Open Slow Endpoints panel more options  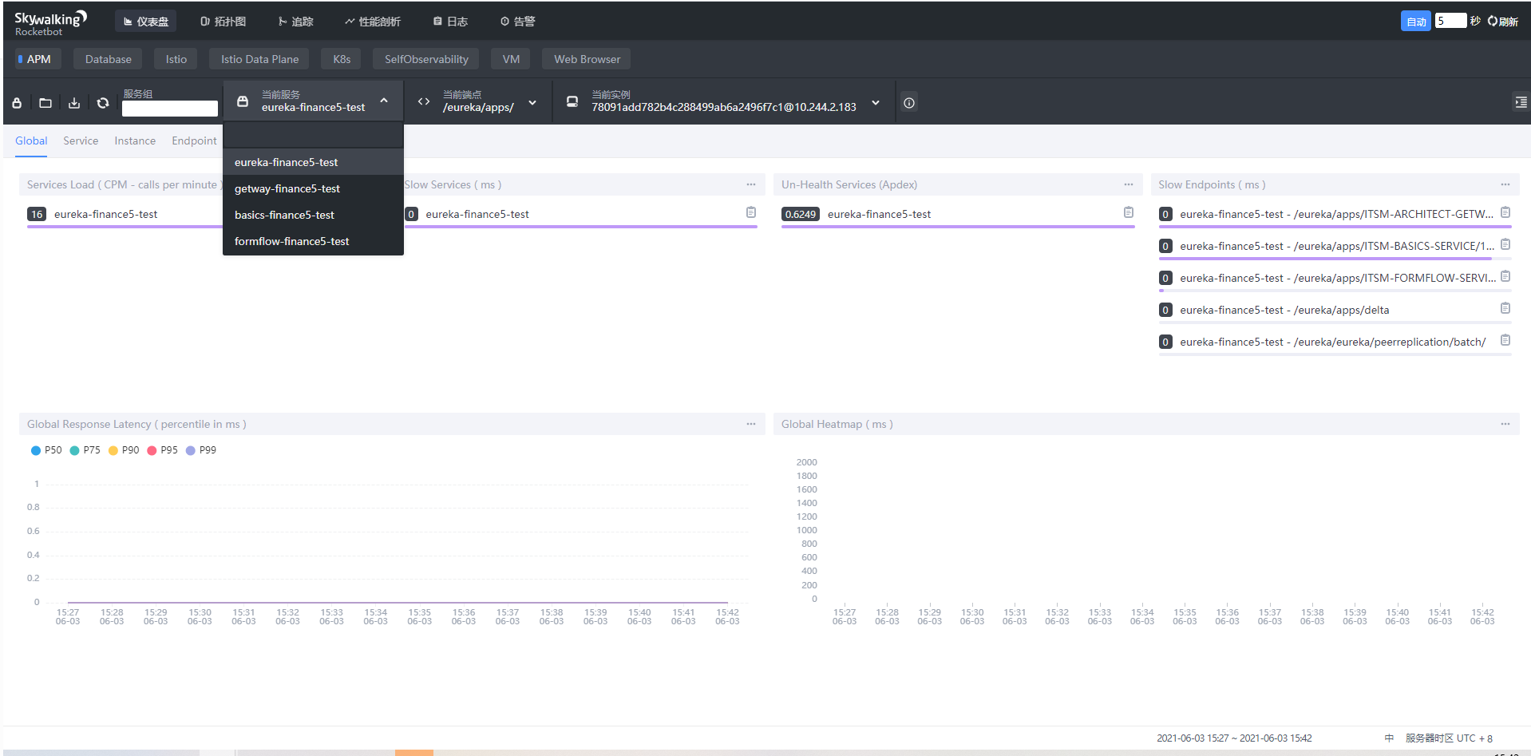pos(1505,184)
